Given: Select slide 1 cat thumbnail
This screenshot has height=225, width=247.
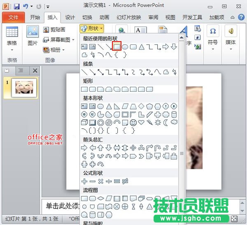Looking at the screenshot, I should [24, 87].
